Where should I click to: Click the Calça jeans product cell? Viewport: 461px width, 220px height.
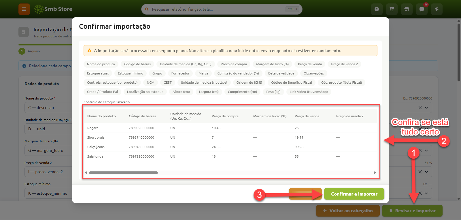(96, 147)
